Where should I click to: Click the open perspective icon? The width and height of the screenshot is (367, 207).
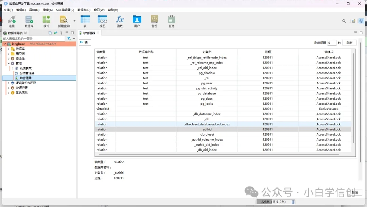[x=353, y=21]
